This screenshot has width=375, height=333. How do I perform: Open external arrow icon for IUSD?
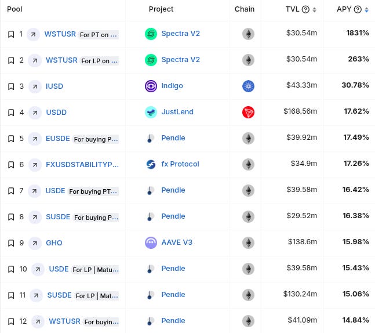pos(35,86)
